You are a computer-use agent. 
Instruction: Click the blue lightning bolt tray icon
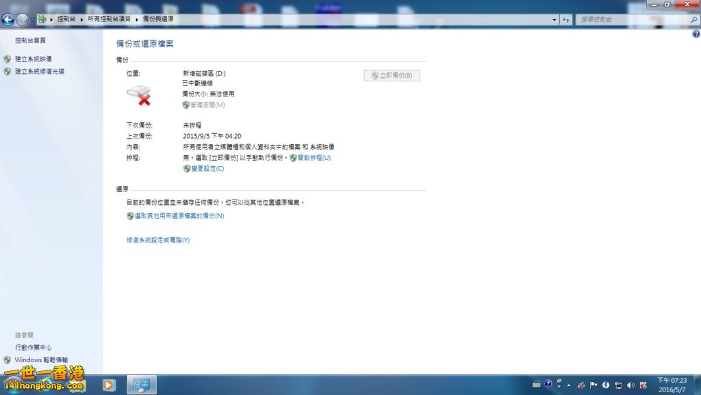tap(606, 385)
